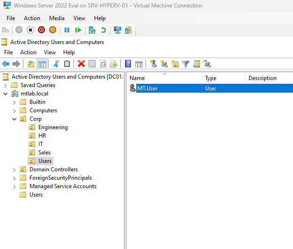Turn off the VM with the stop icon

(x=30, y=30)
